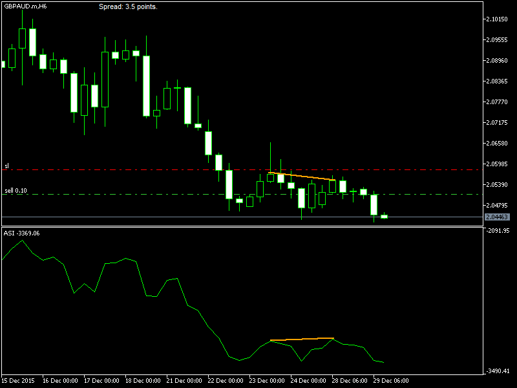Viewport: 517px width, 388px height.
Task: Click the 2.09555 price scale value
Action: pyautogui.click(x=497, y=40)
